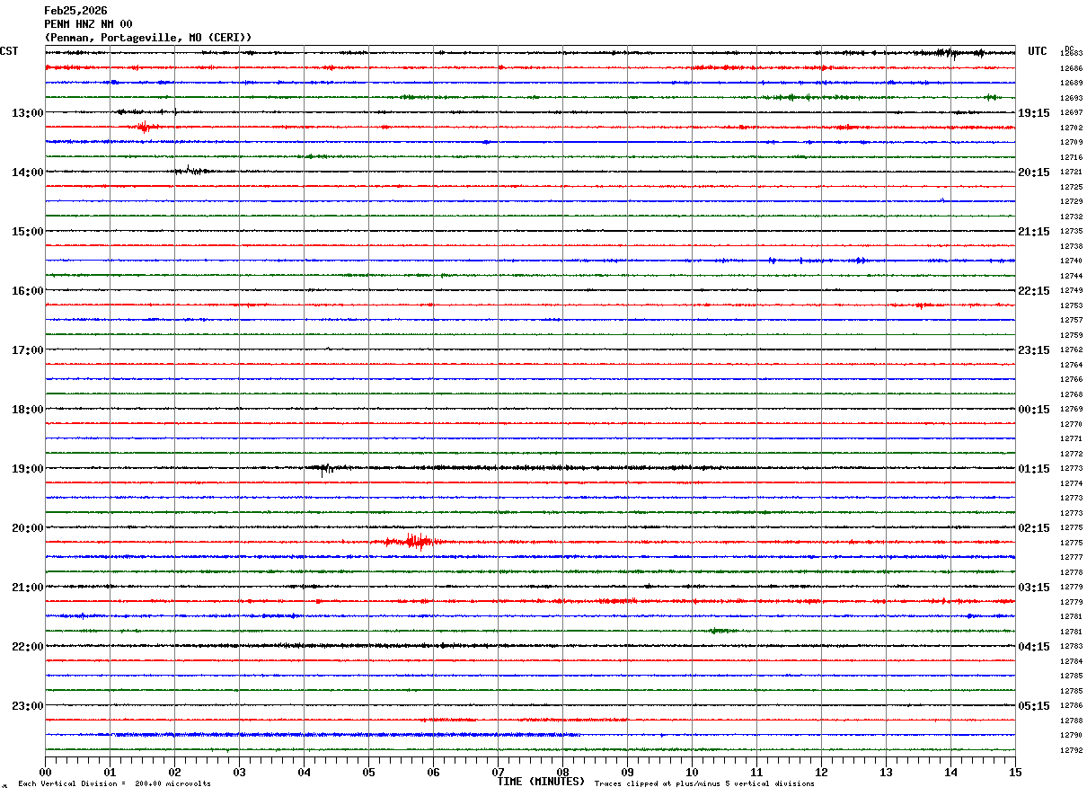Select DC offset value 12693
The width and height of the screenshot is (1087, 796).
point(1071,98)
